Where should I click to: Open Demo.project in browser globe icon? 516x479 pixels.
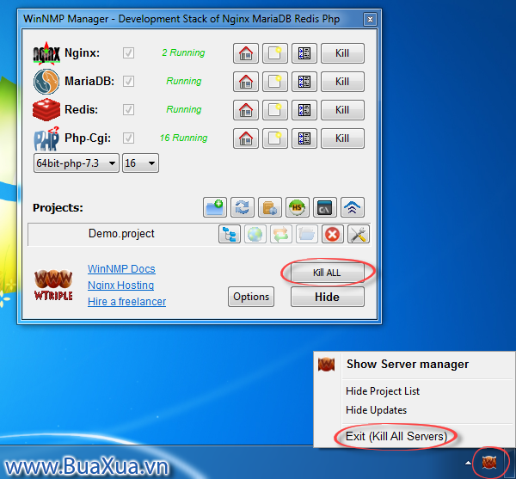(255, 234)
